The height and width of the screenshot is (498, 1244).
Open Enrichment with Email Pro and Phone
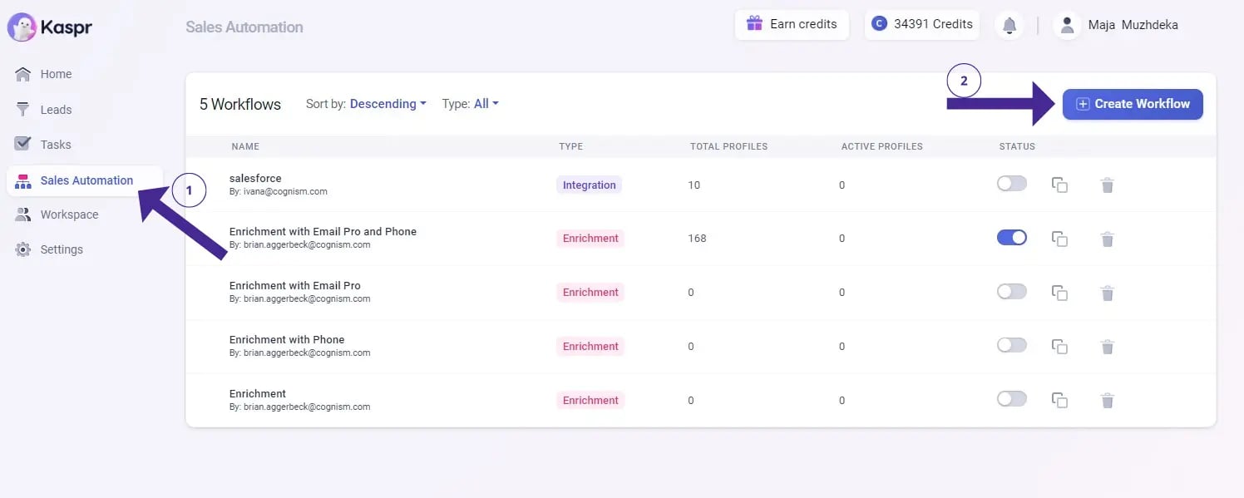pyautogui.click(x=323, y=231)
